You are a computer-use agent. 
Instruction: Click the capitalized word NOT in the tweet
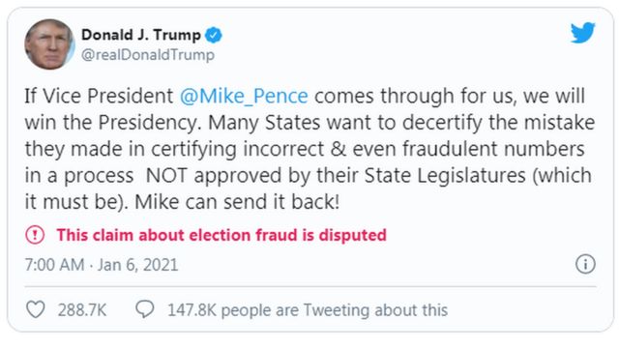point(166,176)
